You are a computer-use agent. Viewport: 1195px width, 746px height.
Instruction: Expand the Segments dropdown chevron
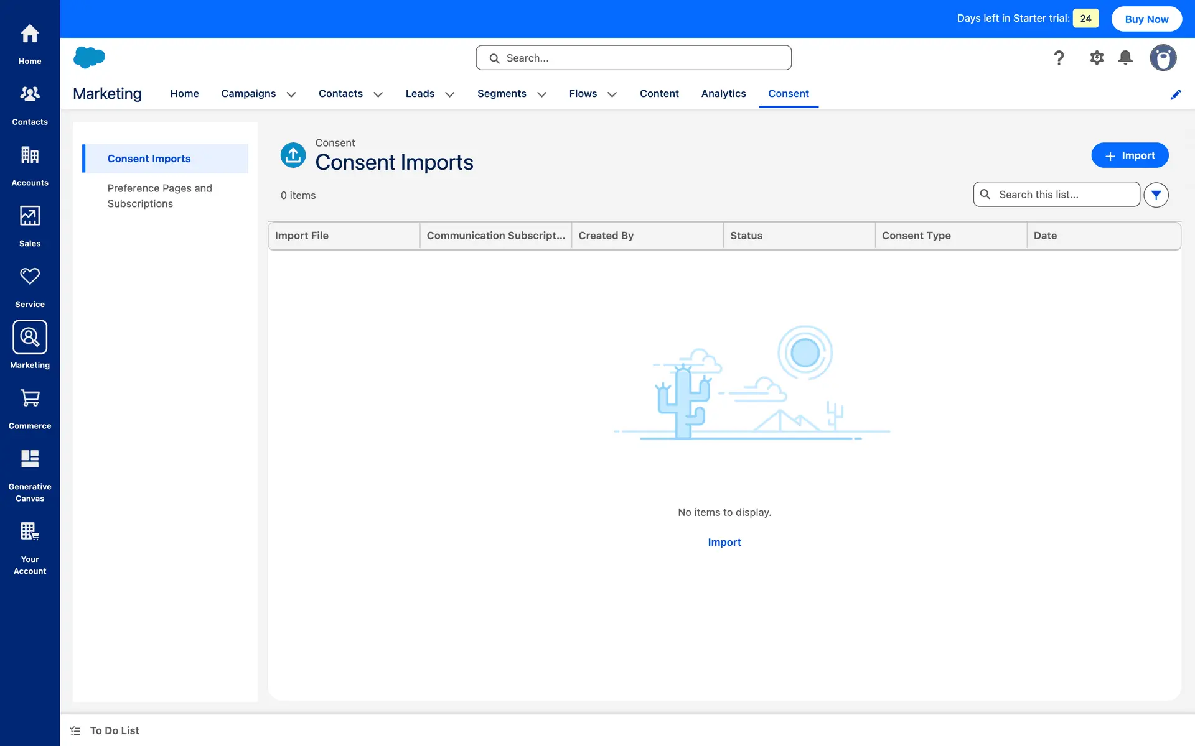coord(541,94)
